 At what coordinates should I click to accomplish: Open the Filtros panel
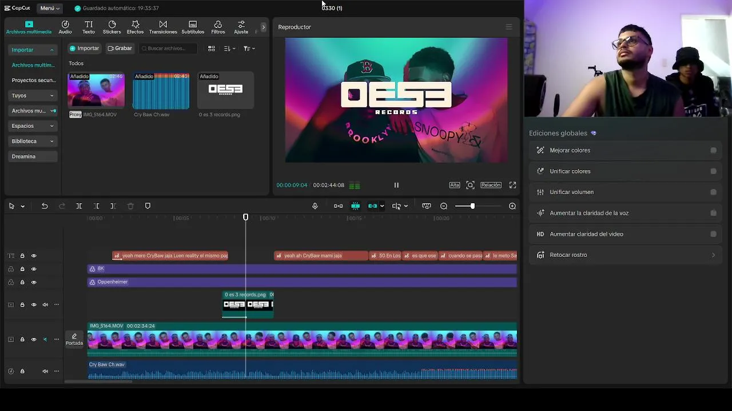pyautogui.click(x=218, y=27)
